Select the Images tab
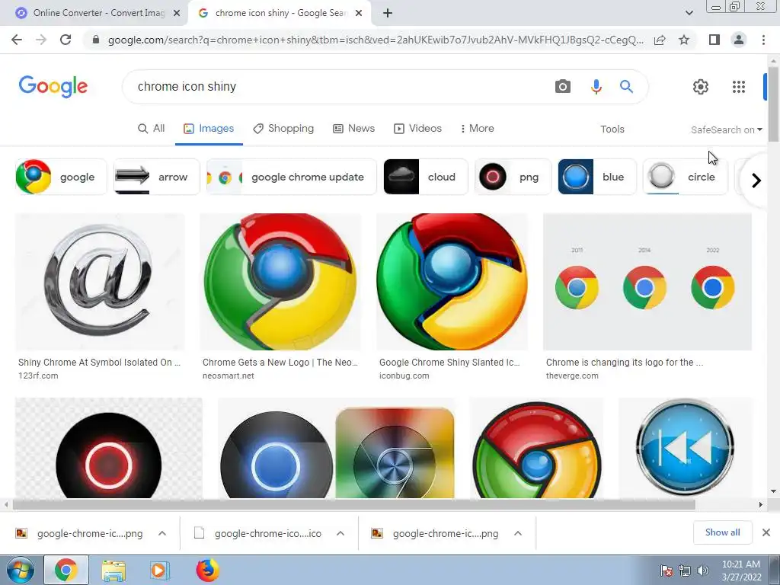 click(209, 128)
